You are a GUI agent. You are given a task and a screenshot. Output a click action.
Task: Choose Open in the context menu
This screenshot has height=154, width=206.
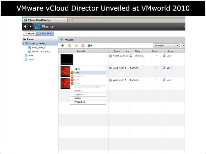(88, 69)
